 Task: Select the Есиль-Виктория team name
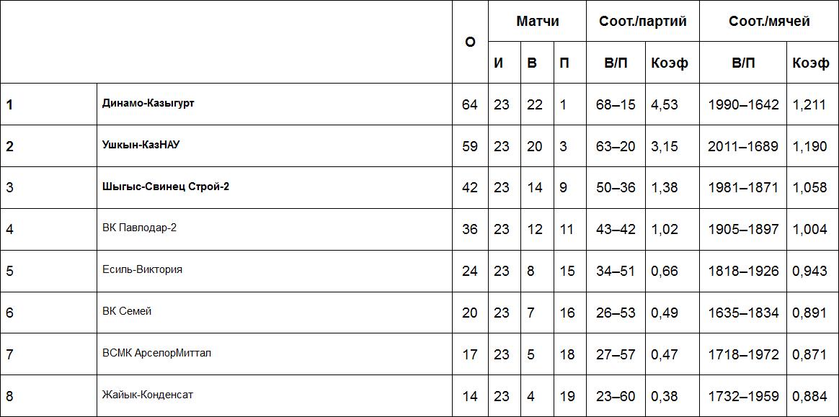pos(143,269)
